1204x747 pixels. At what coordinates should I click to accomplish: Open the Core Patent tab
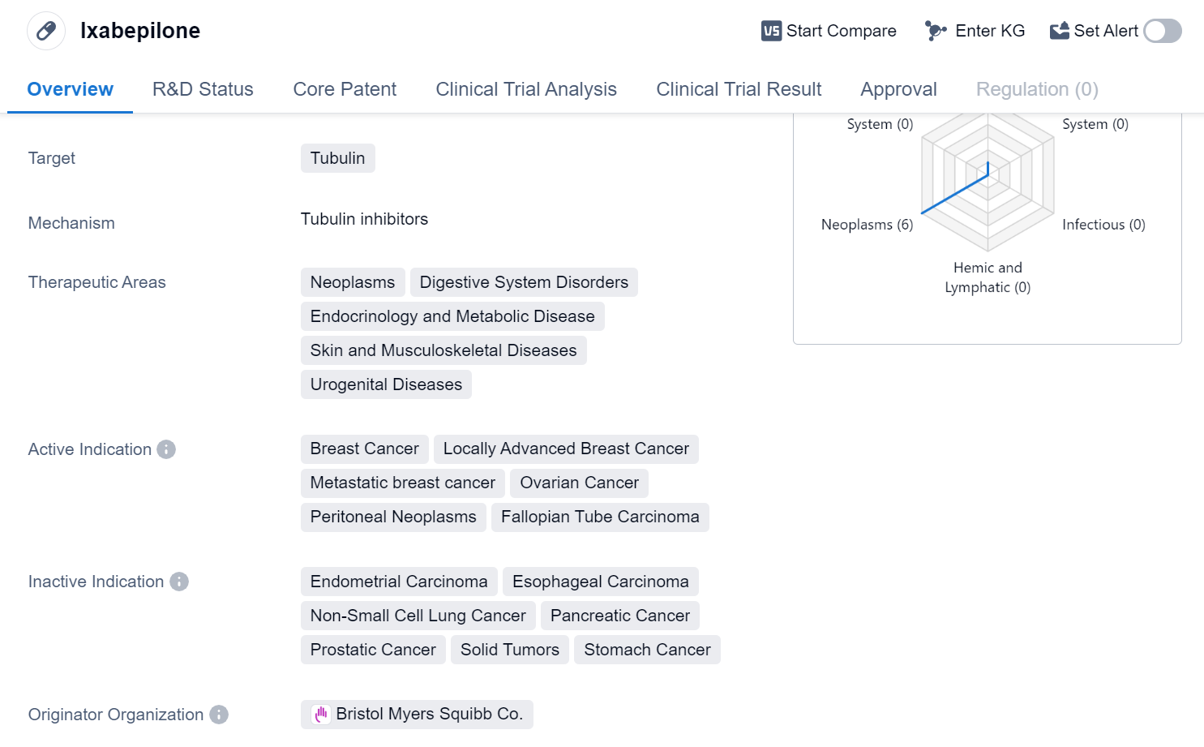coord(345,89)
